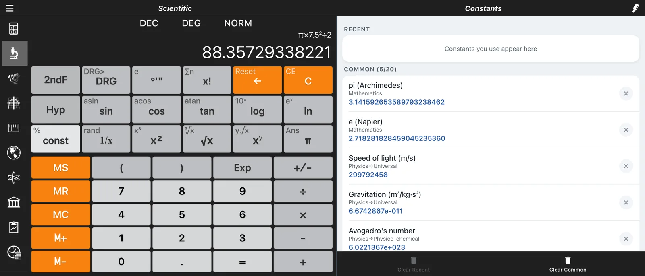Click the degrees-minutes-seconds key

pyautogui.click(x=156, y=80)
